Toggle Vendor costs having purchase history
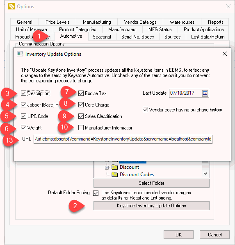The height and width of the screenshot is (245, 235). click(x=145, y=109)
